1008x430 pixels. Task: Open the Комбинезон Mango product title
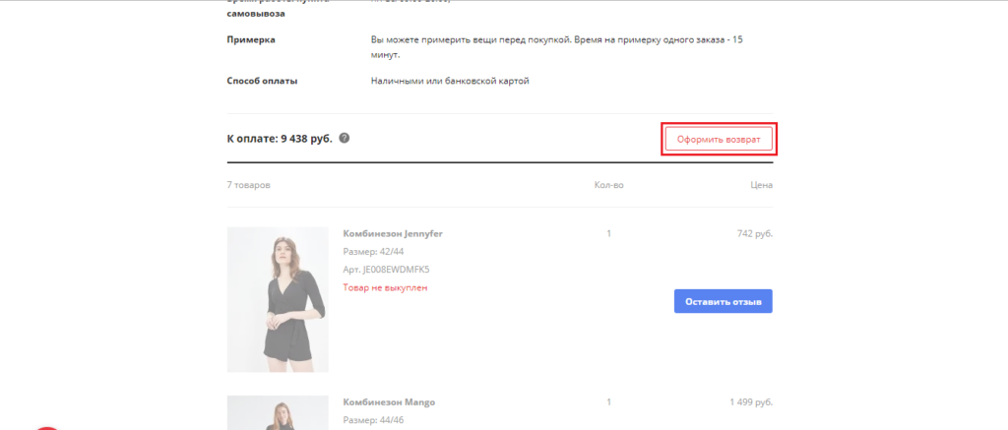point(388,402)
